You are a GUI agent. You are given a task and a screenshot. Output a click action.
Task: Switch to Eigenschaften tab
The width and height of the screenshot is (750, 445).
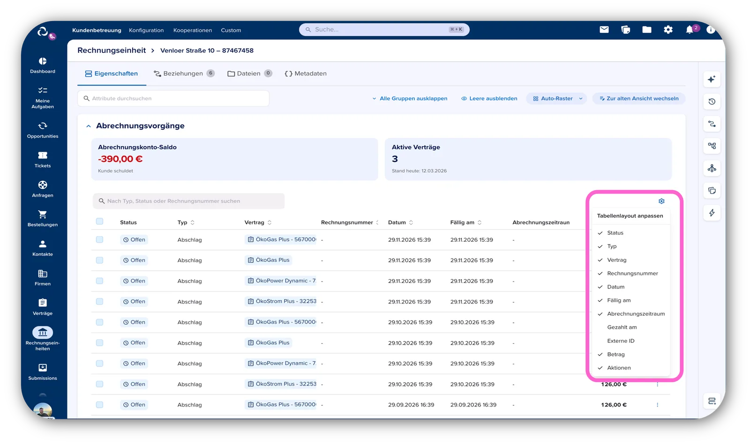tap(112, 74)
